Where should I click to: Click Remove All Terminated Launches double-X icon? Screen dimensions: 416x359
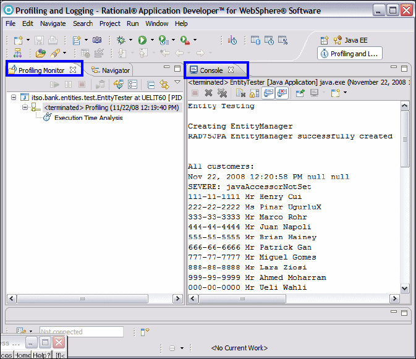pyautogui.click(x=222, y=93)
